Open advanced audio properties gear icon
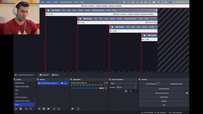Image resolution: width=203 pixels, height=114 pixels. click(73, 109)
